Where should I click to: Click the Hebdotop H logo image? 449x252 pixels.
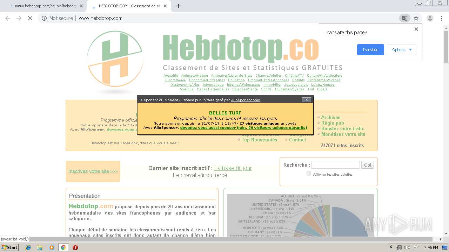tap(115, 62)
